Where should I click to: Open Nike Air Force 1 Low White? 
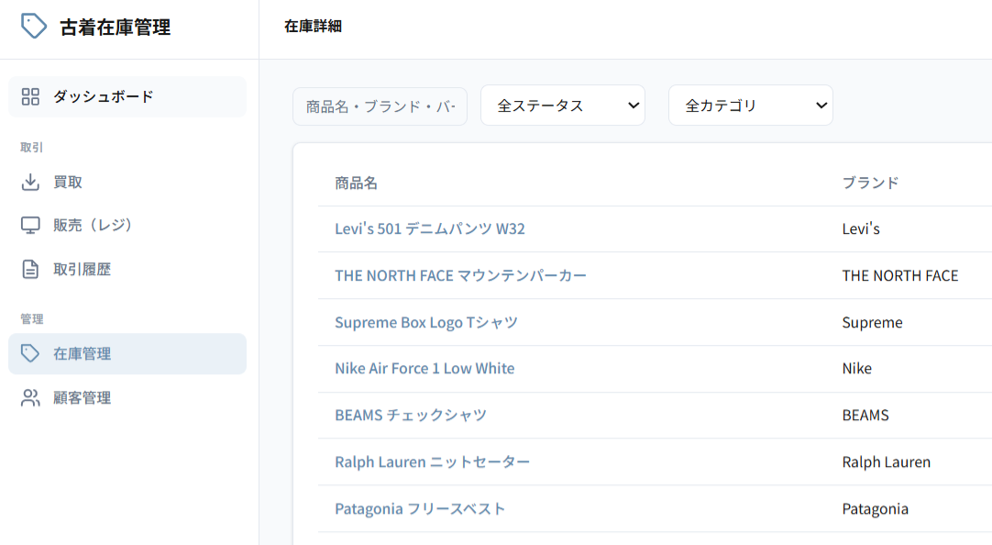pyautogui.click(x=424, y=368)
